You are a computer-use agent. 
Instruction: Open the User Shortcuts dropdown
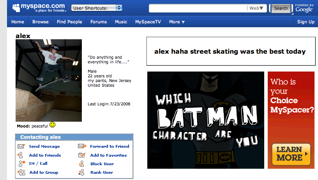pos(97,8)
